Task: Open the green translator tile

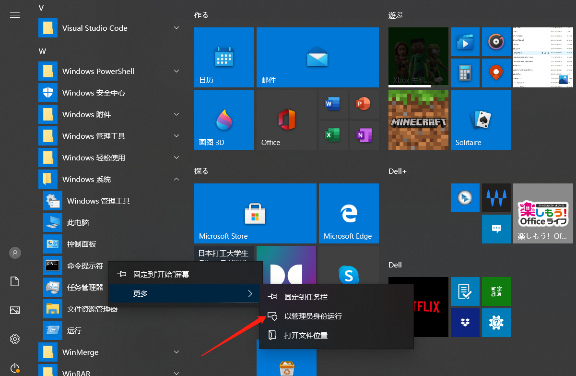Action: point(496,291)
